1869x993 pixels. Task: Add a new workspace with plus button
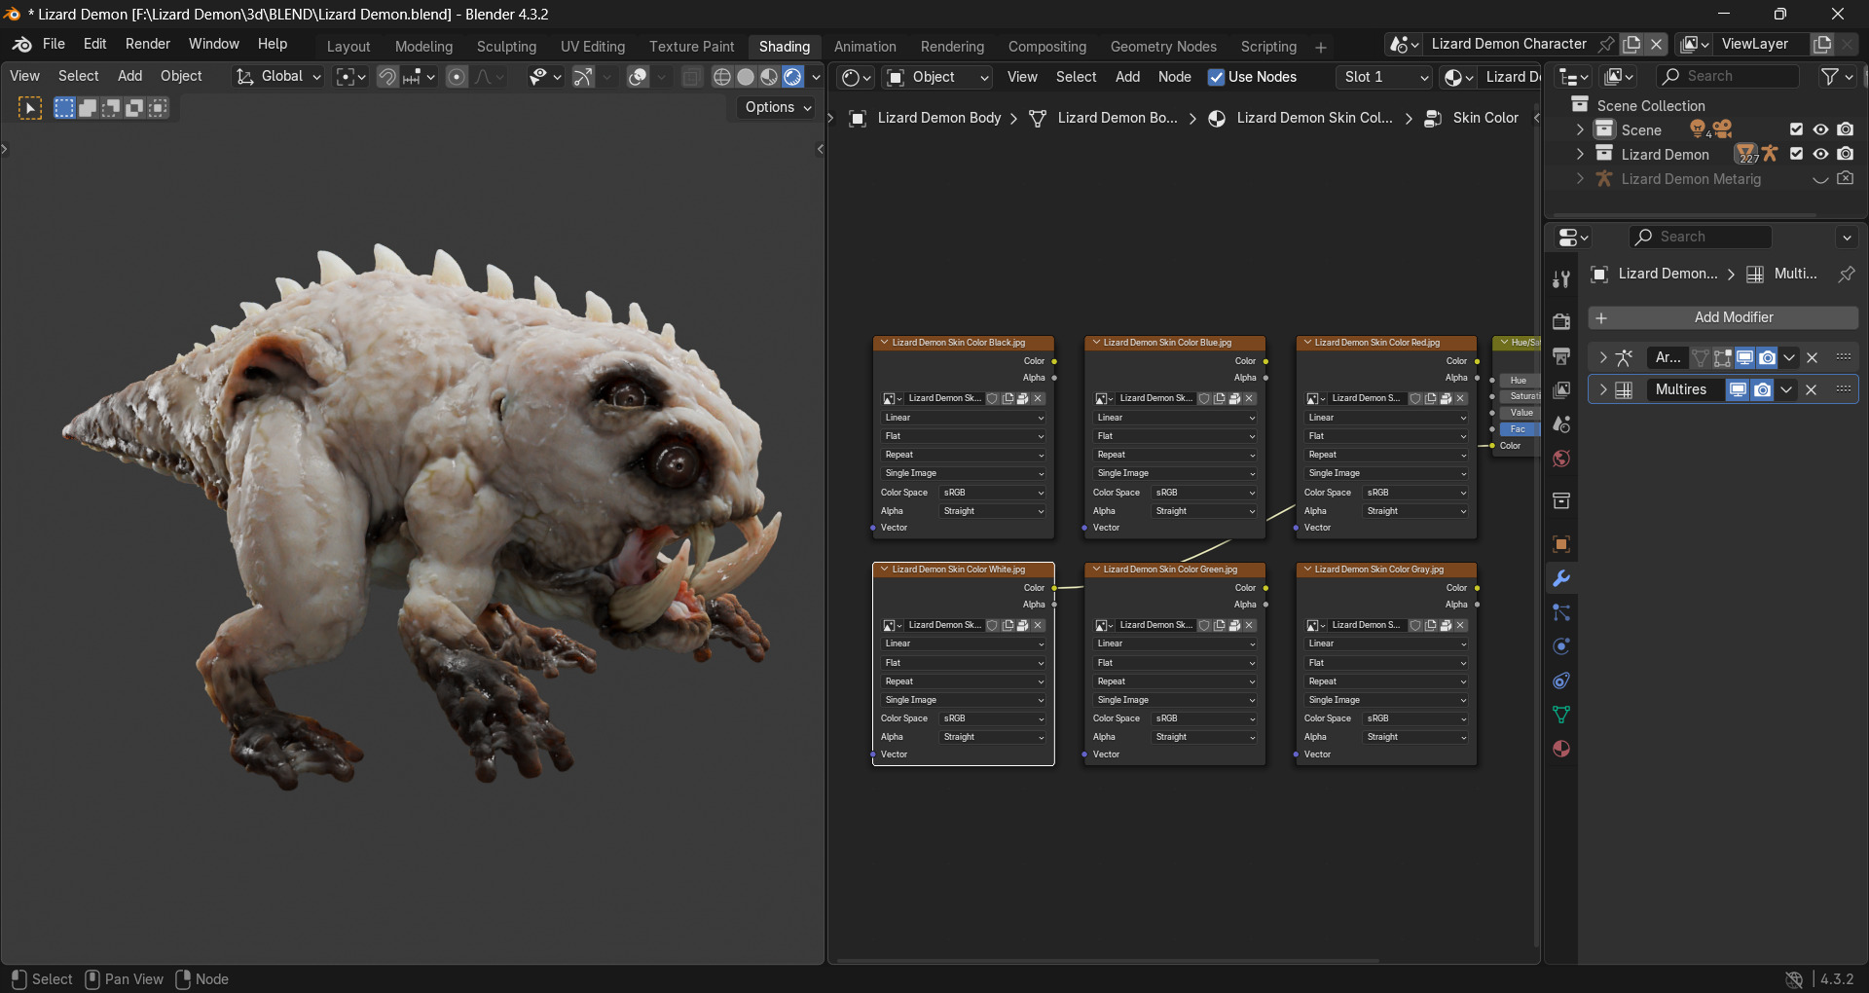click(1321, 47)
